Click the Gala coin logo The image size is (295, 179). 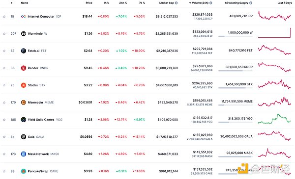pos(24,137)
